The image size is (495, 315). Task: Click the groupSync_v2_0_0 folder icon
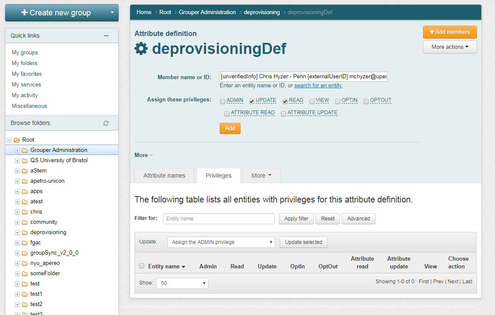[25, 253]
